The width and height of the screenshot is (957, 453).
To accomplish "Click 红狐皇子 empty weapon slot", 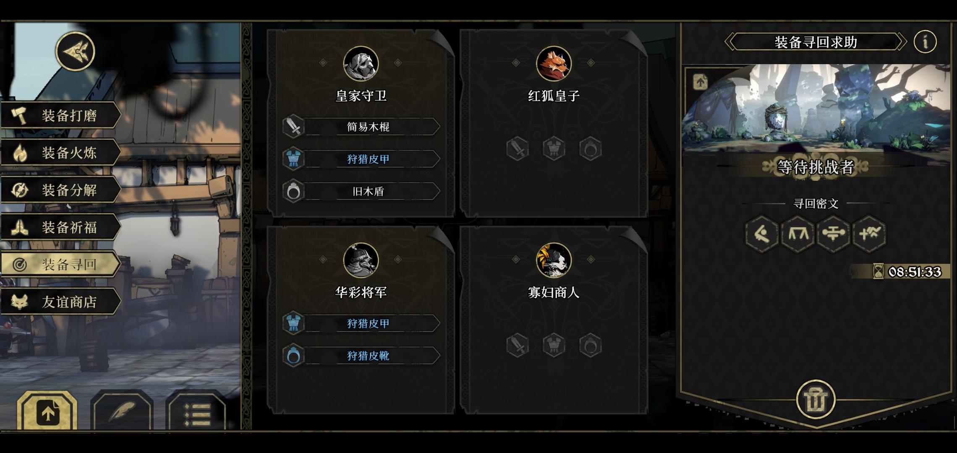I will (x=517, y=148).
